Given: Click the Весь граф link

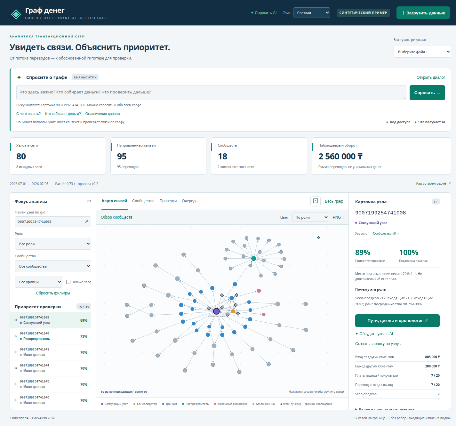Looking at the screenshot, I should pyautogui.click(x=334, y=201).
